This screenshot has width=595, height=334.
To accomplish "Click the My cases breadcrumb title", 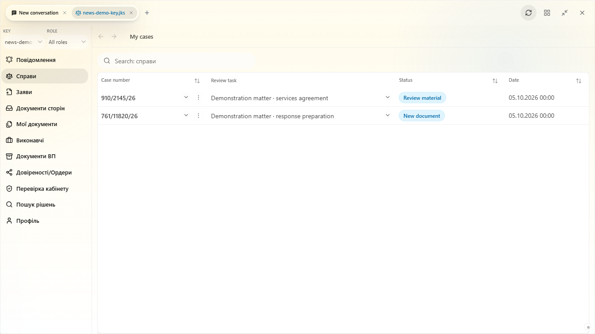I will [x=142, y=37].
